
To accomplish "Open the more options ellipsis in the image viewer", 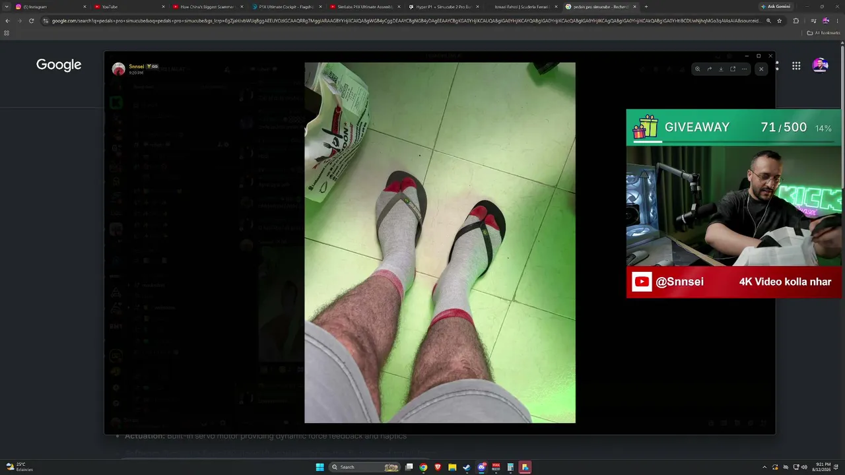I will [x=745, y=69].
